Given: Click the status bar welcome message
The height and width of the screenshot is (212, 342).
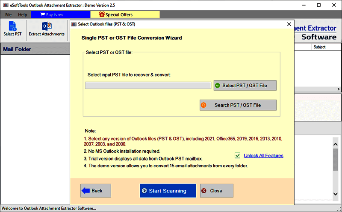Looking at the screenshot, I should pos(49,208).
